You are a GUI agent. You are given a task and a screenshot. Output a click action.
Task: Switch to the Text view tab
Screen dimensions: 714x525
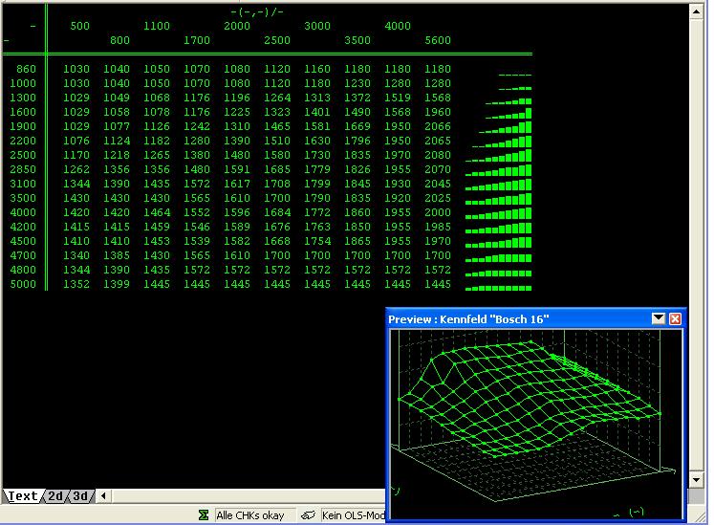[x=23, y=495]
